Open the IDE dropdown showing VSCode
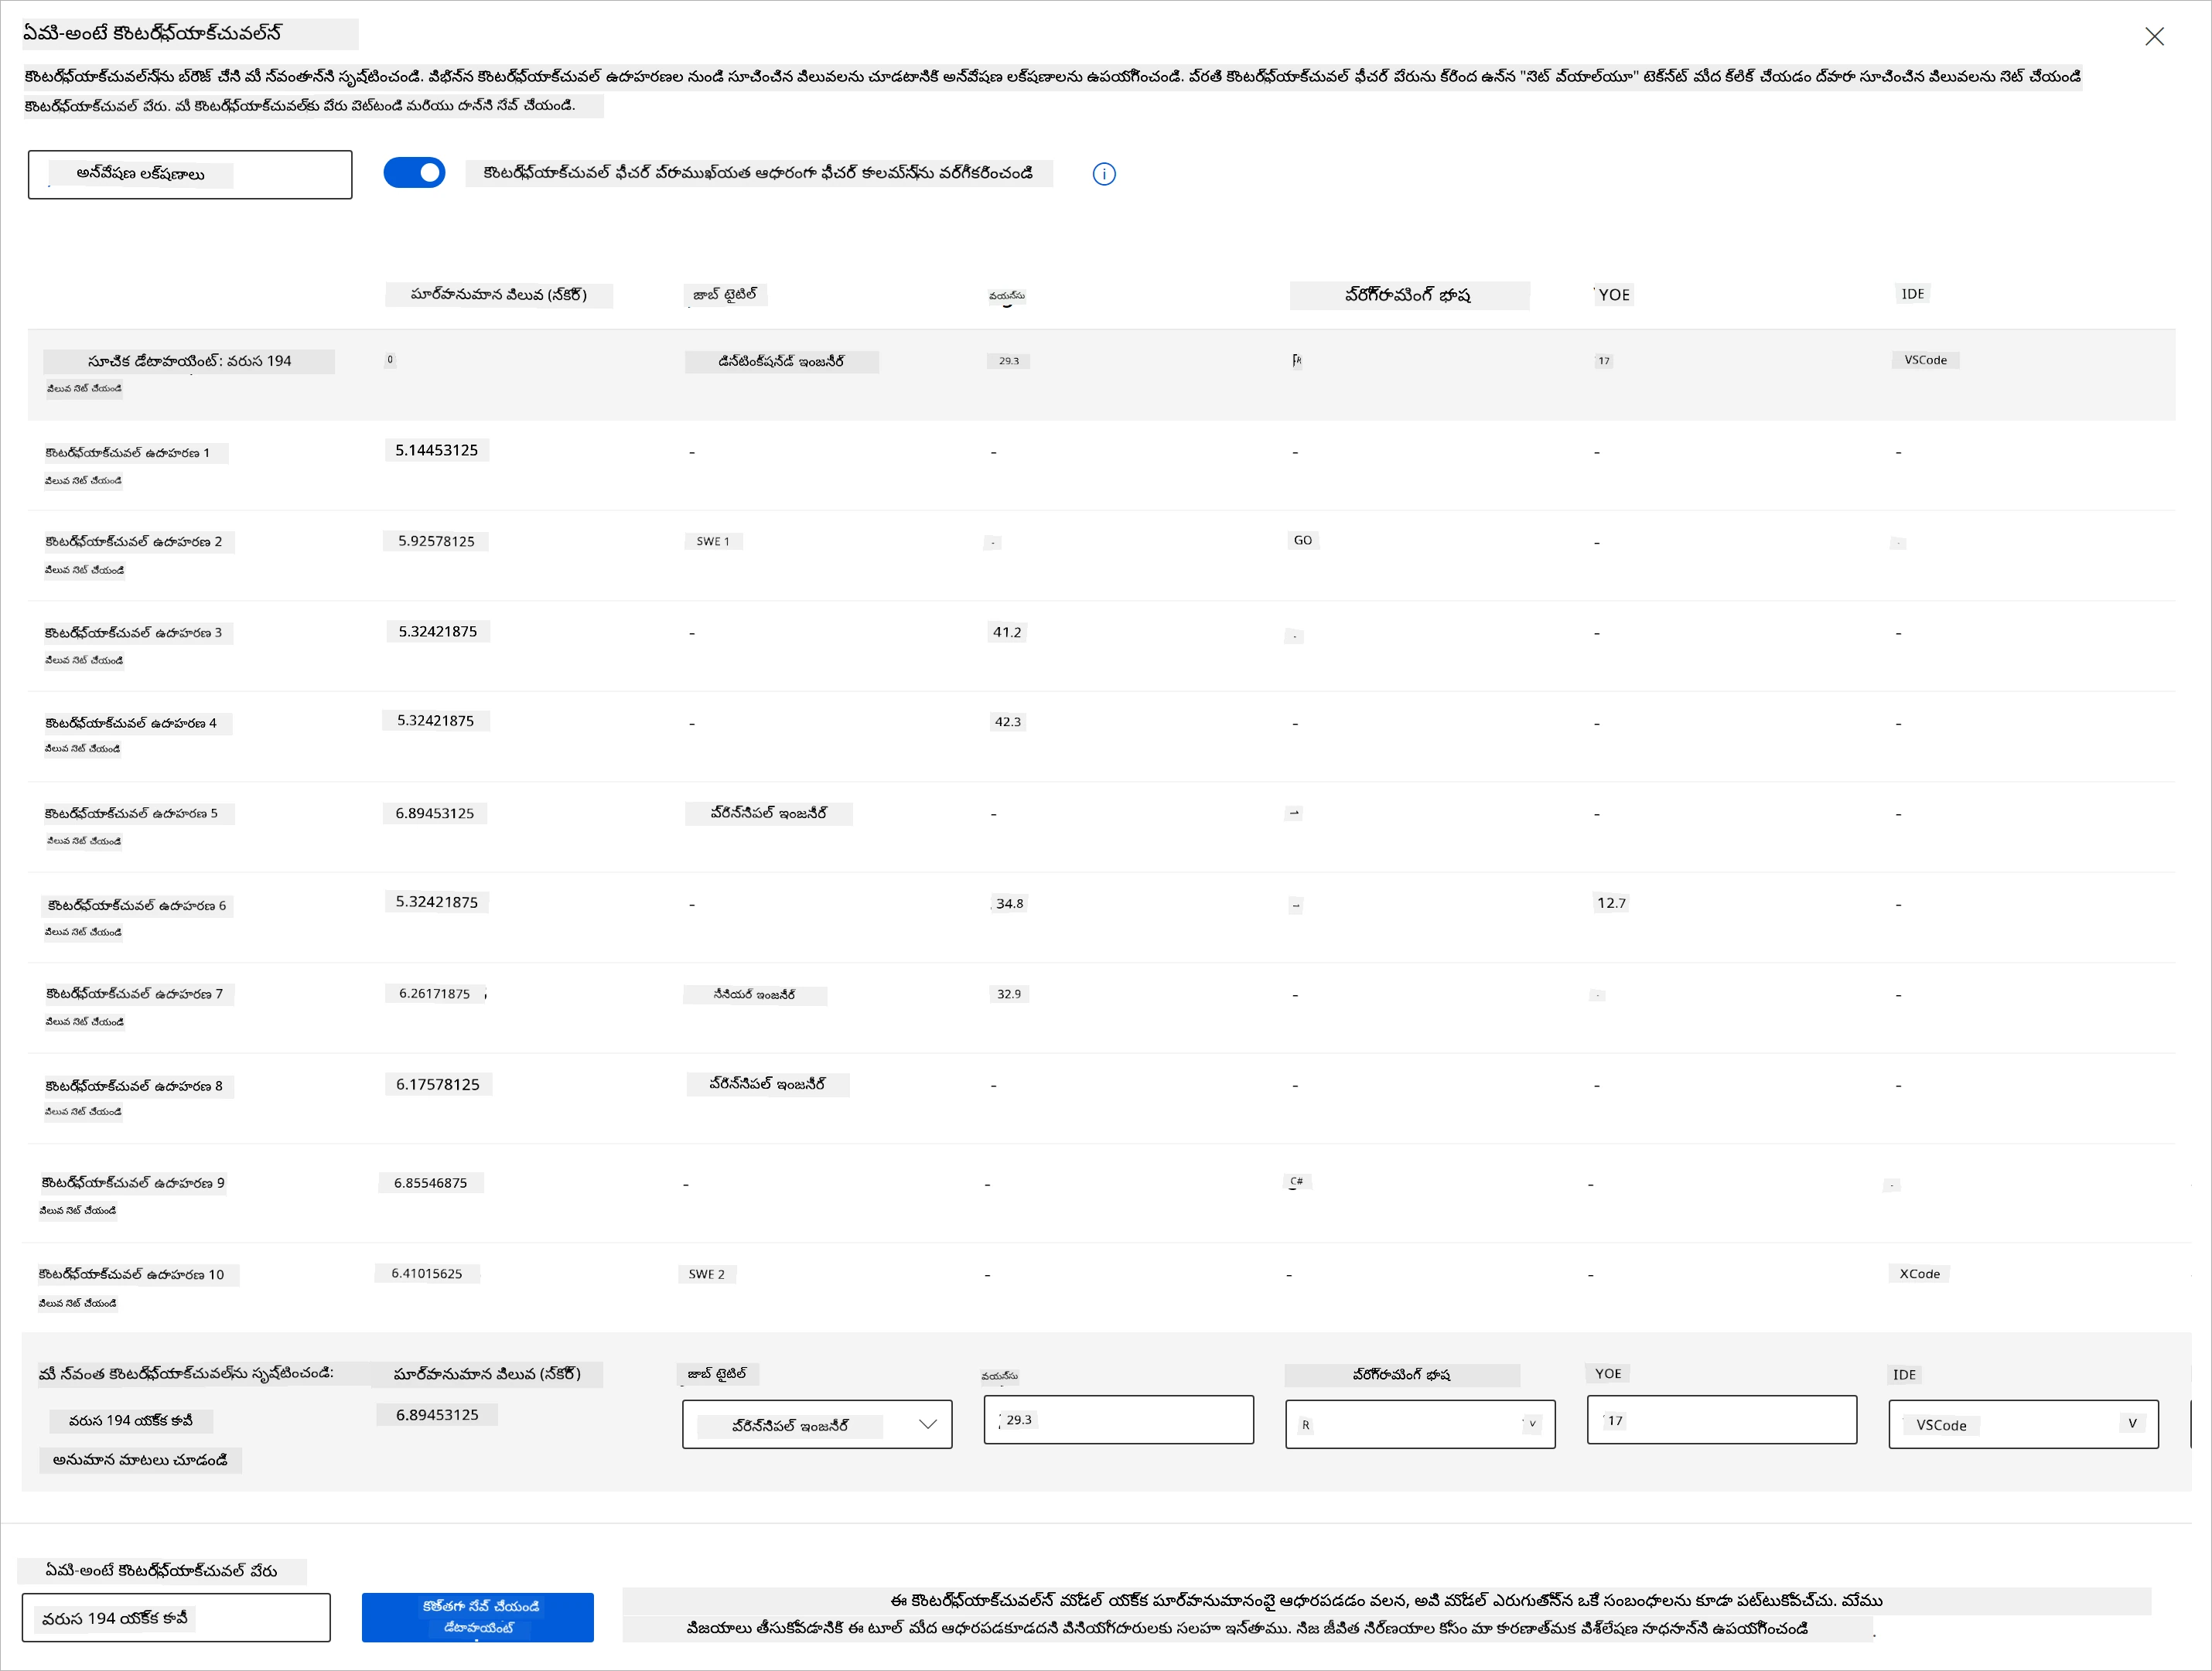This screenshot has height=1671, width=2212. tap(2023, 1425)
